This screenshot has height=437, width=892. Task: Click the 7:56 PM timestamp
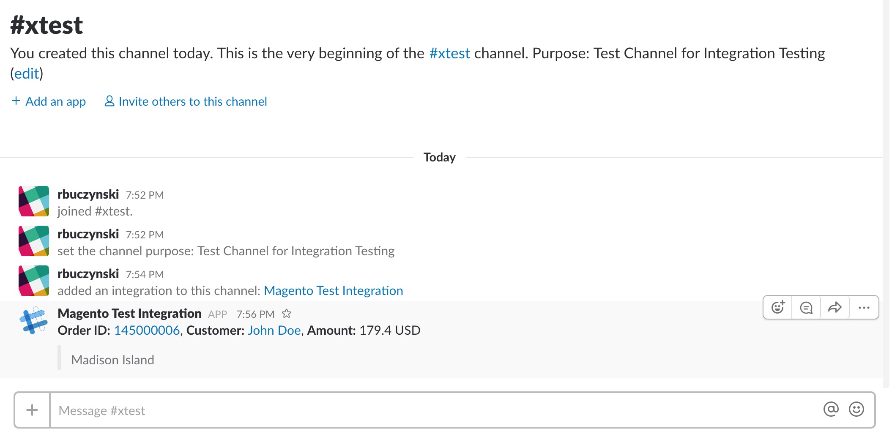click(255, 314)
